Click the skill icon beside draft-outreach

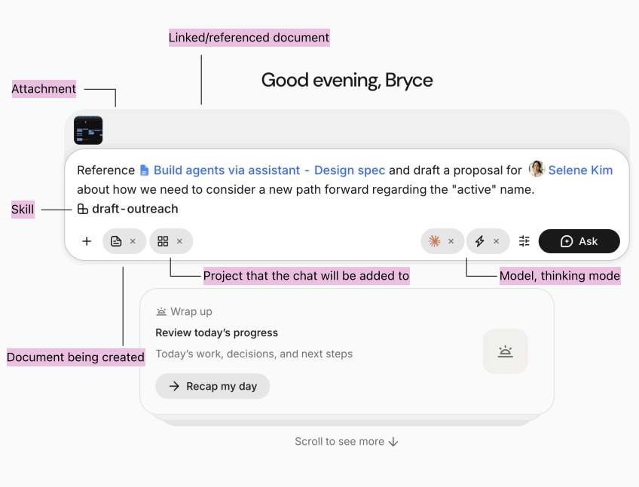tap(83, 210)
